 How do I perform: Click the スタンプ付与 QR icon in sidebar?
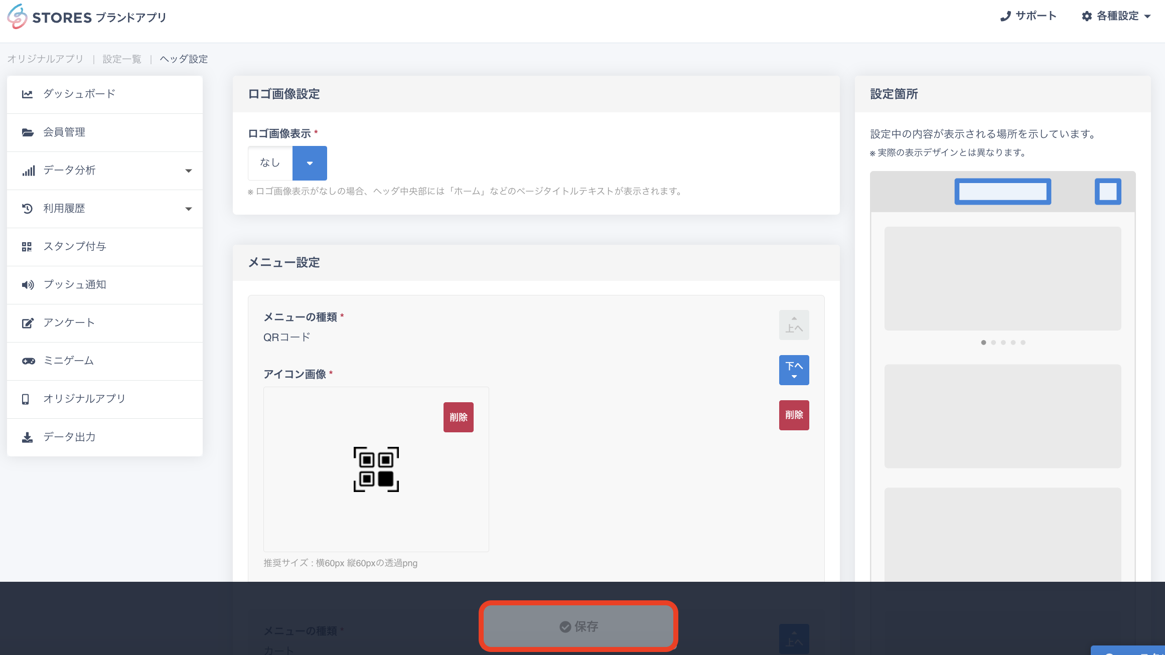27,247
